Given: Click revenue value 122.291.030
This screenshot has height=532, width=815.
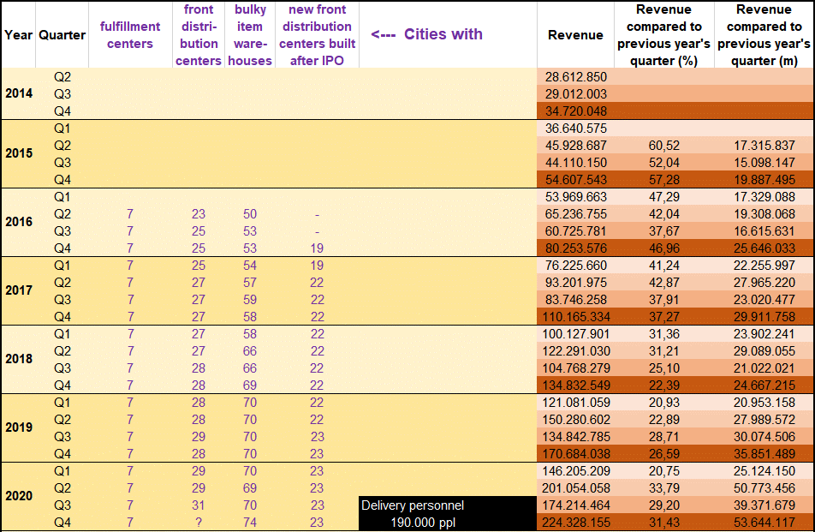Looking at the screenshot, I should coord(576,351).
